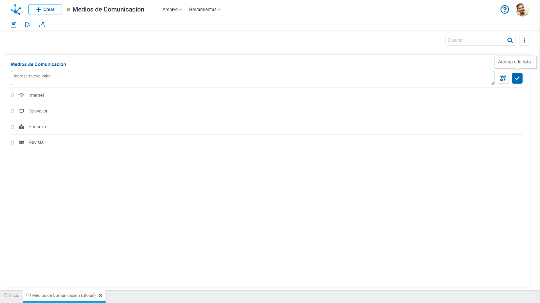The height and width of the screenshot is (303, 540).
Task: Switch to the Inicio tab
Action: [12, 295]
